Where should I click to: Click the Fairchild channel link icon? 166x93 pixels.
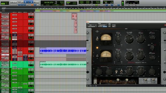click(x=97, y=56)
